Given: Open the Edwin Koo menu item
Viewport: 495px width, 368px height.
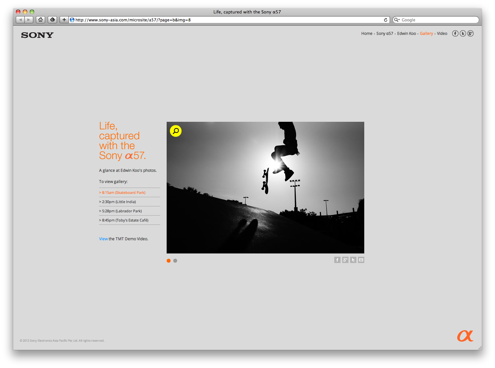Looking at the screenshot, I should click(406, 34).
